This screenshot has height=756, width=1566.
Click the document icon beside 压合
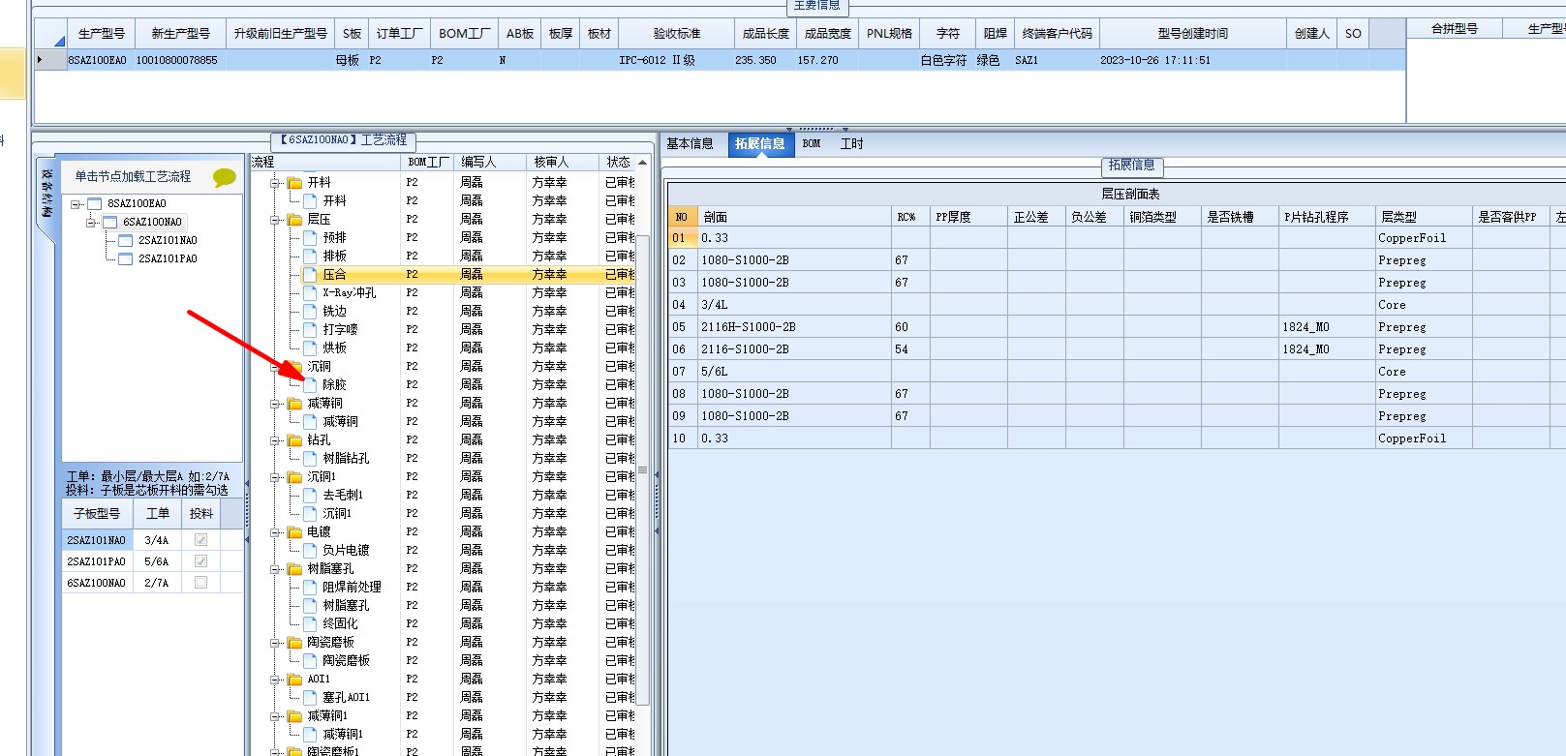pos(311,275)
